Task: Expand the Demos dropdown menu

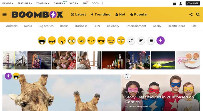Action: point(8,3)
